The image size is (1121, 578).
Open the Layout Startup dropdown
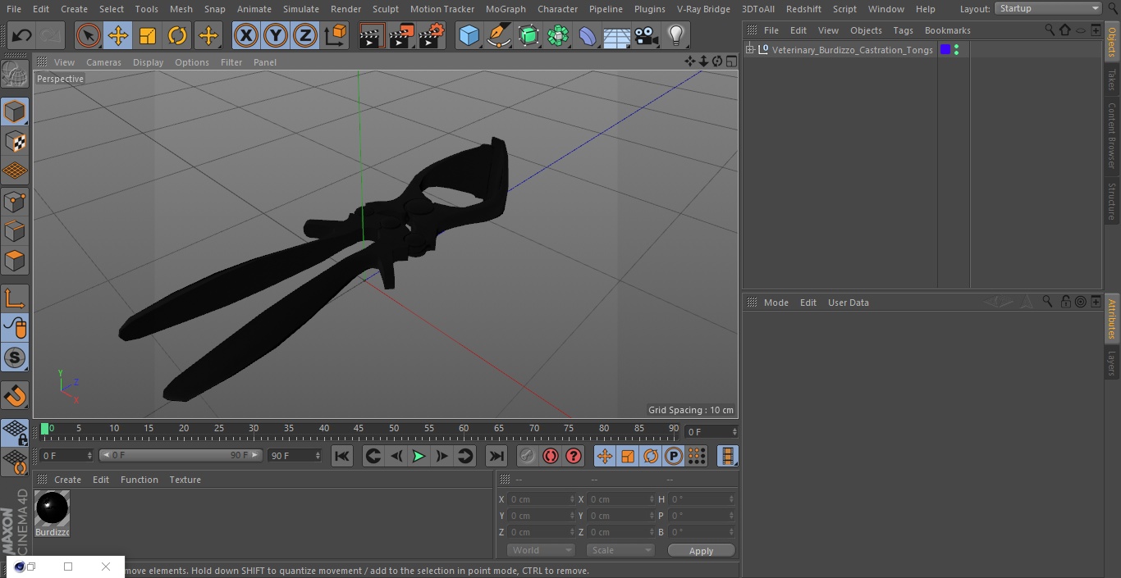[x=1048, y=8]
